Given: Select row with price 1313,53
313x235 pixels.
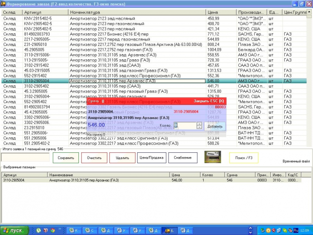Looking at the screenshot, I should [154, 70].
